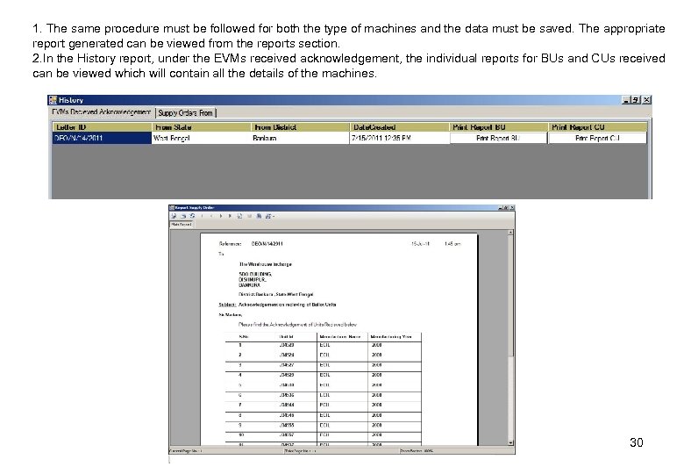Click the Print Report icon in the report viewer
Image resolution: width=684 pixels, height=474 pixels.
(183, 216)
